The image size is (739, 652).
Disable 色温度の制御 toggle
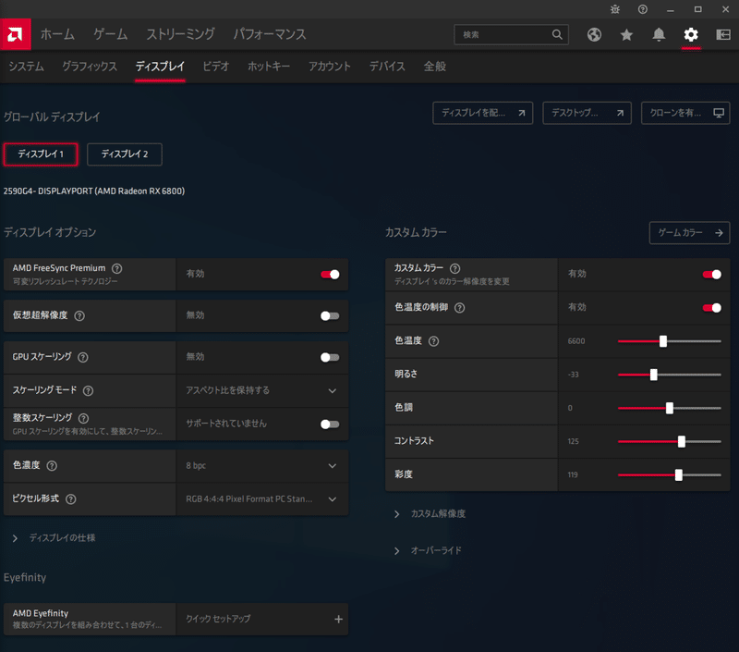click(x=711, y=308)
